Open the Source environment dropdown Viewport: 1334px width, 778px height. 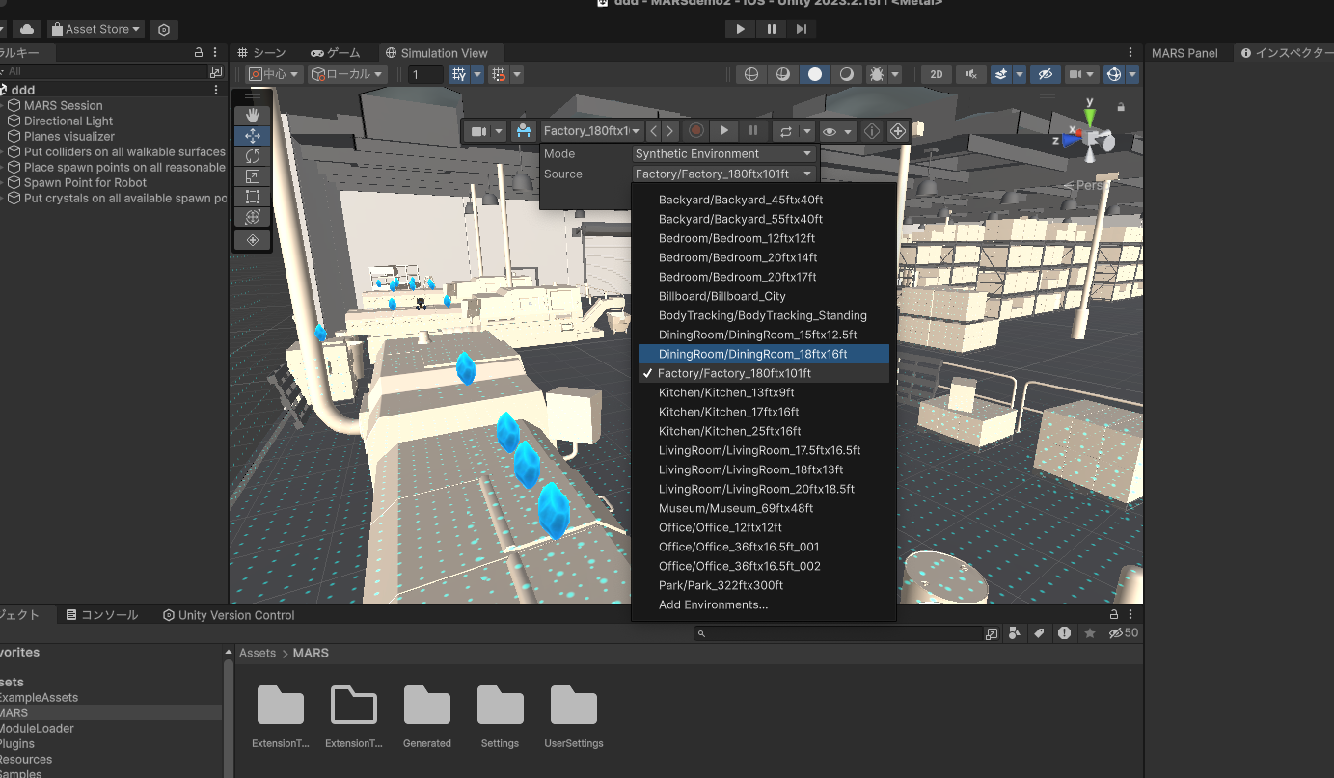coord(723,174)
